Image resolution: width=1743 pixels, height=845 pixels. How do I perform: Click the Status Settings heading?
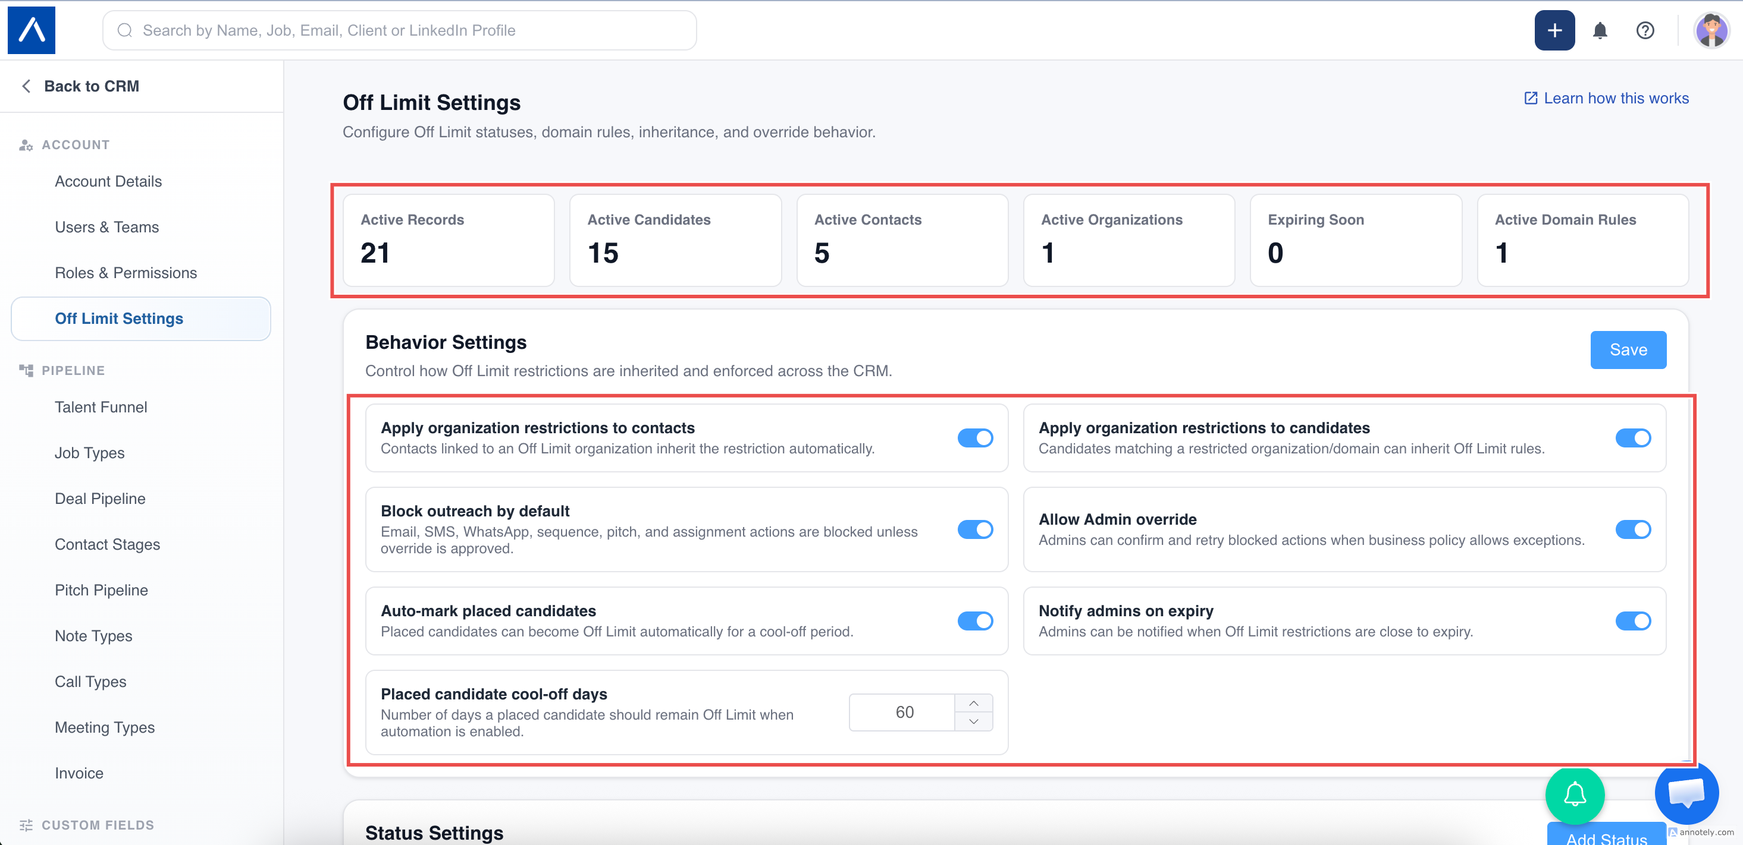[x=434, y=833]
